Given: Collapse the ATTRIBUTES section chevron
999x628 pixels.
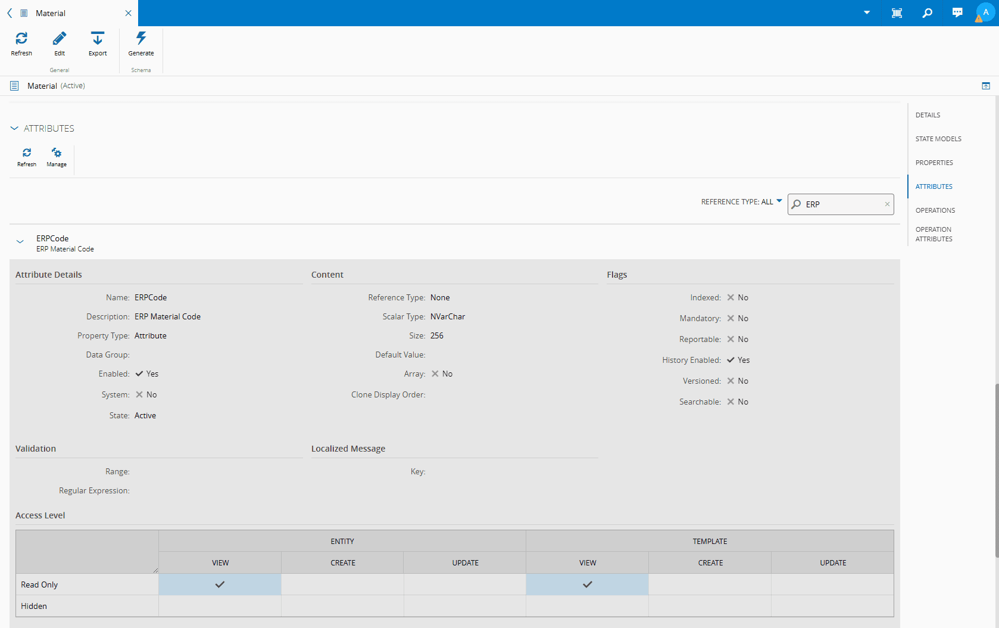Looking at the screenshot, I should tap(14, 129).
